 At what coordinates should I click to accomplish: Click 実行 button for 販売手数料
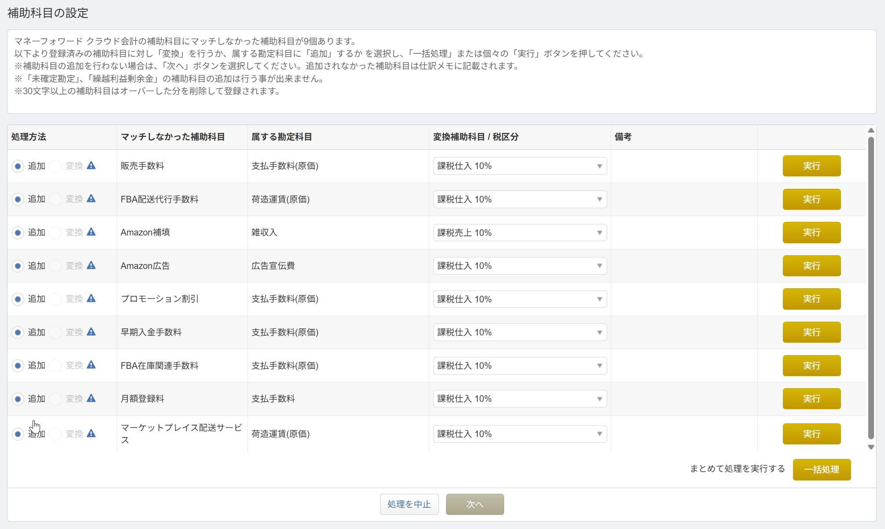click(x=811, y=166)
